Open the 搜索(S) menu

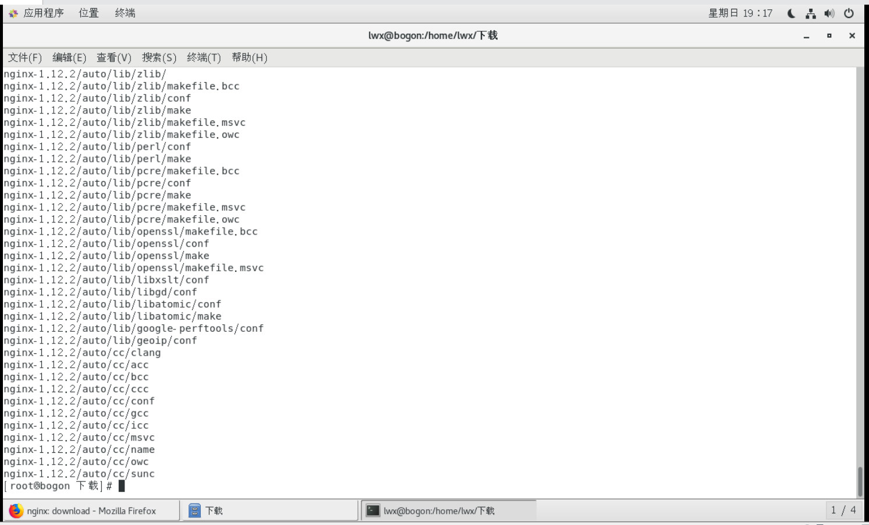(158, 58)
